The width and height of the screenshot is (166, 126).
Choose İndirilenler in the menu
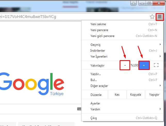(98, 51)
